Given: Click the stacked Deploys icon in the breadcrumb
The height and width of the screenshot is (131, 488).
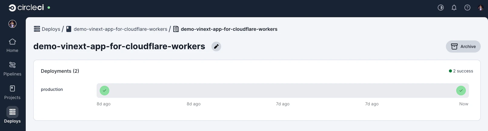Looking at the screenshot, I should (x=37, y=29).
